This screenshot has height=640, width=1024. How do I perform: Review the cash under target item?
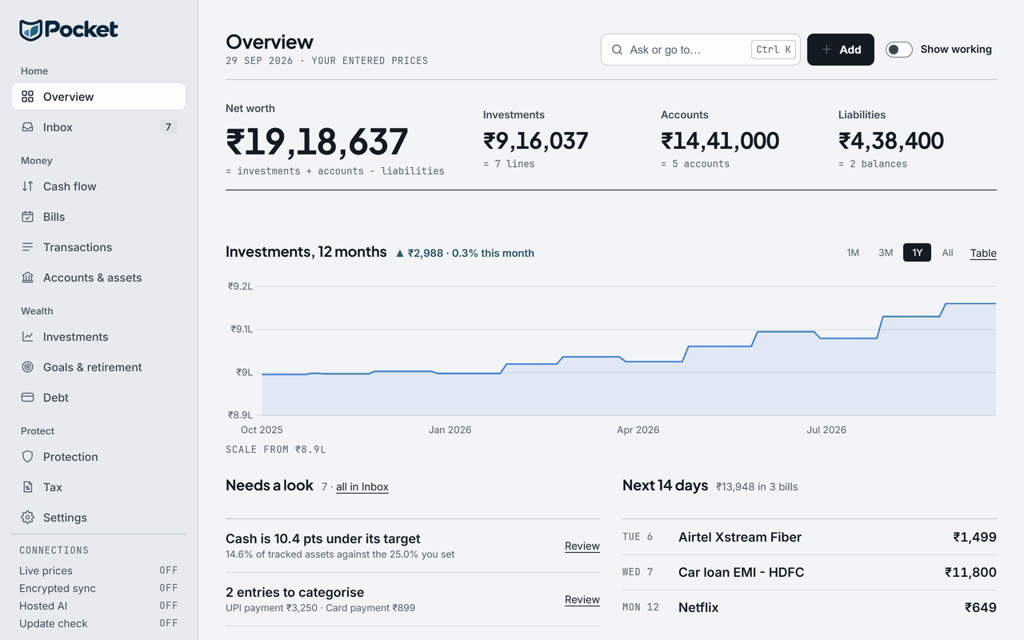(582, 546)
